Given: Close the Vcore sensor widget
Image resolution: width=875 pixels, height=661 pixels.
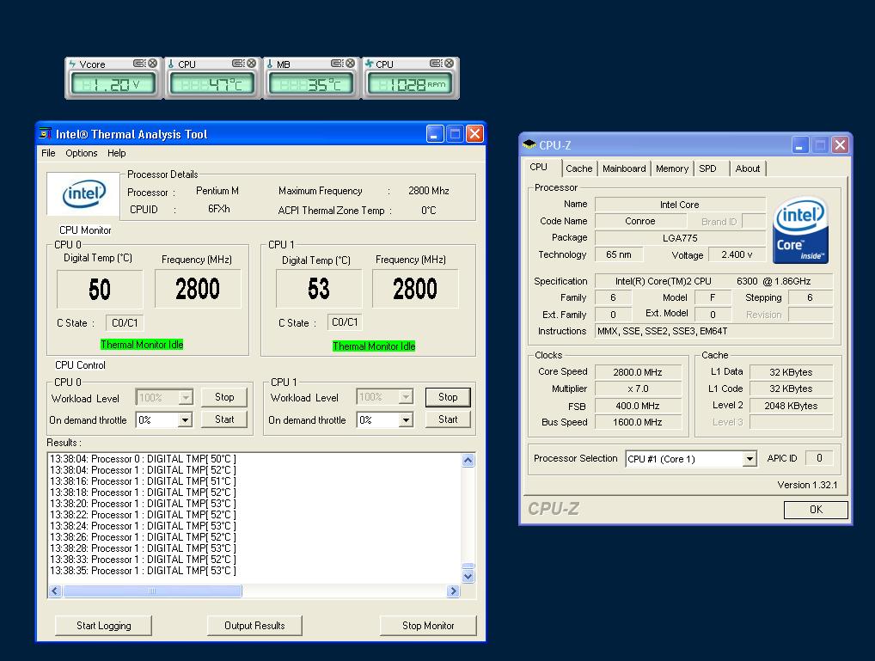Looking at the screenshot, I should [152, 64].
